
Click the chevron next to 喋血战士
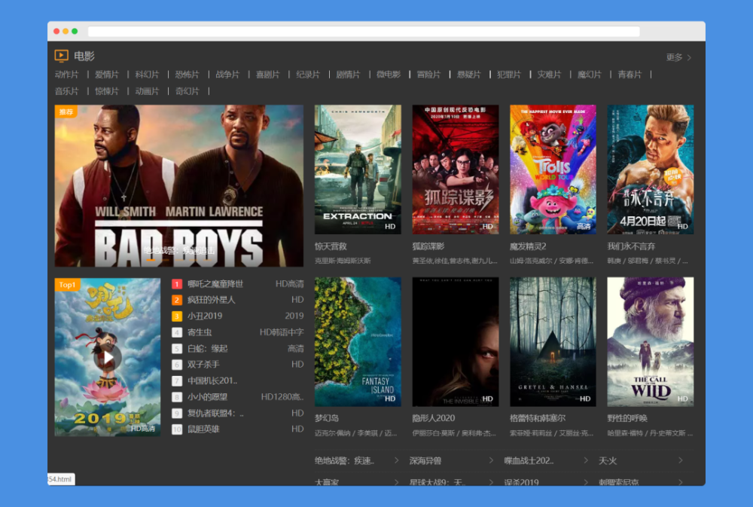585,460
